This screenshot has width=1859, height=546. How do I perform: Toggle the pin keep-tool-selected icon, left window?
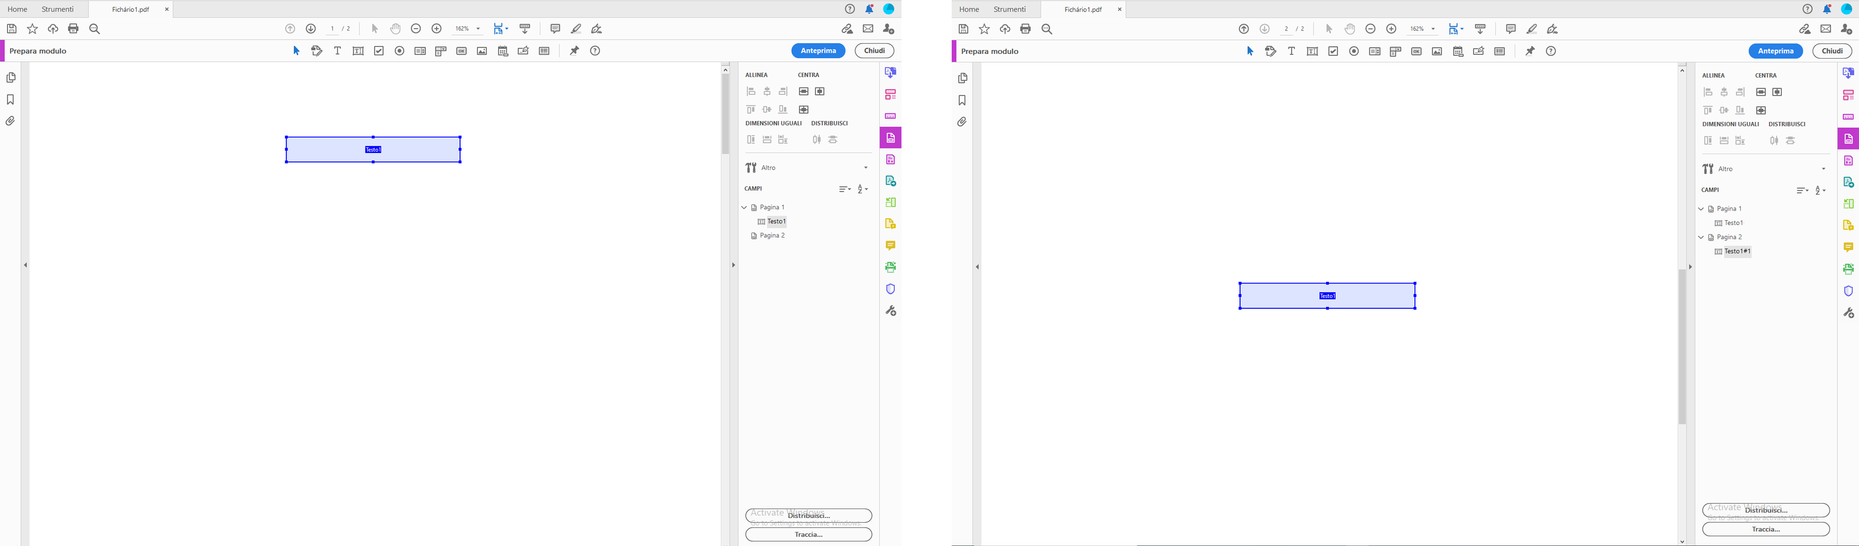575,51
